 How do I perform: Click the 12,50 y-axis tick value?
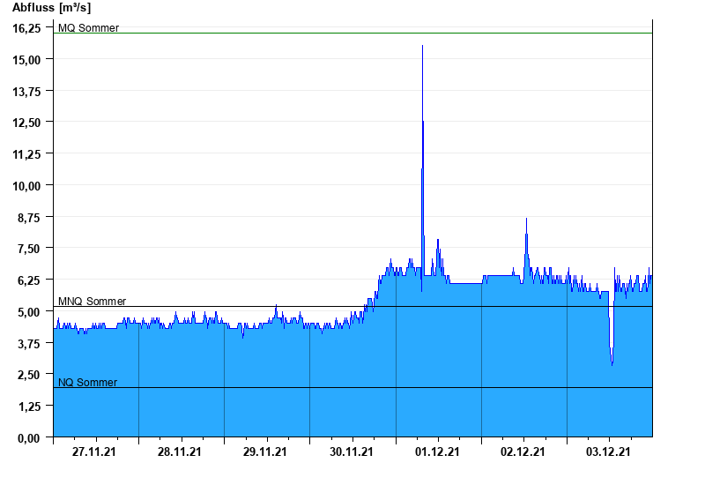pyautogui.click(x=26, y=123)
